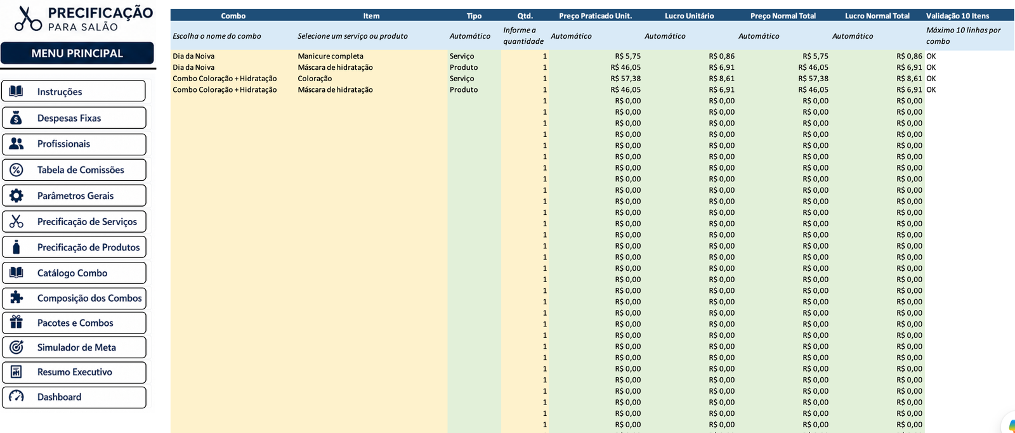Click the Precificação para Salão scissors logo

point(29,18)
